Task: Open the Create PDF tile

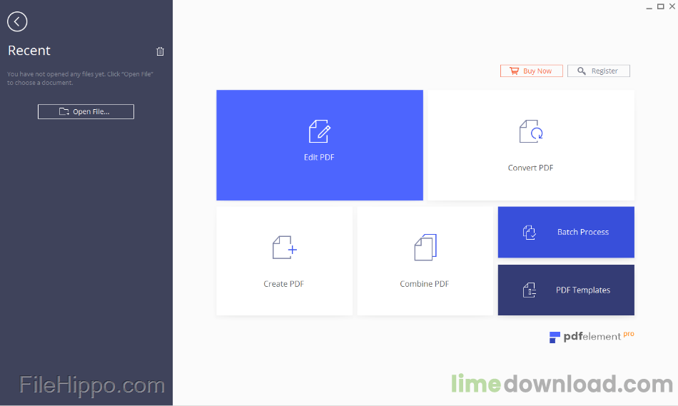Action: (284, 260)
